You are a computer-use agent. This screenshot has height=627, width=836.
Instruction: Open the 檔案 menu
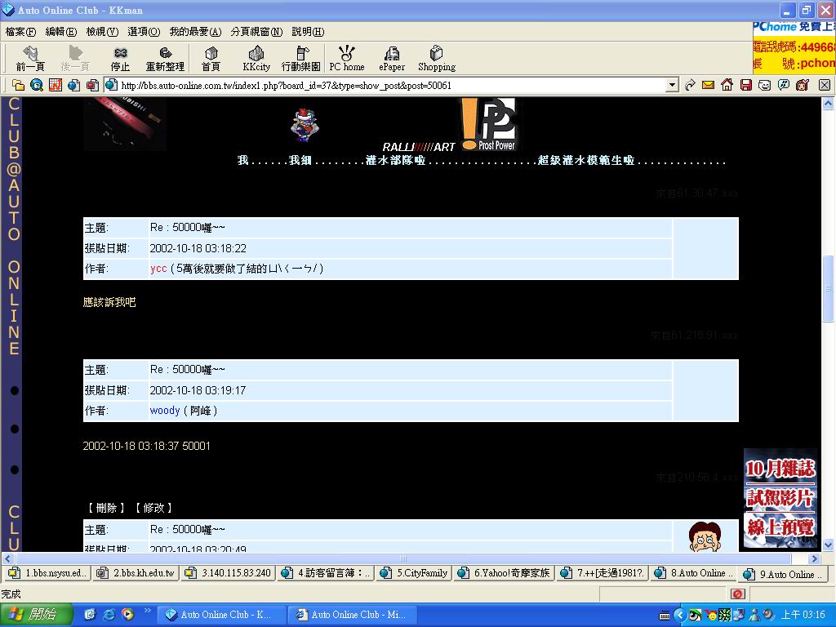click(20, 32)
